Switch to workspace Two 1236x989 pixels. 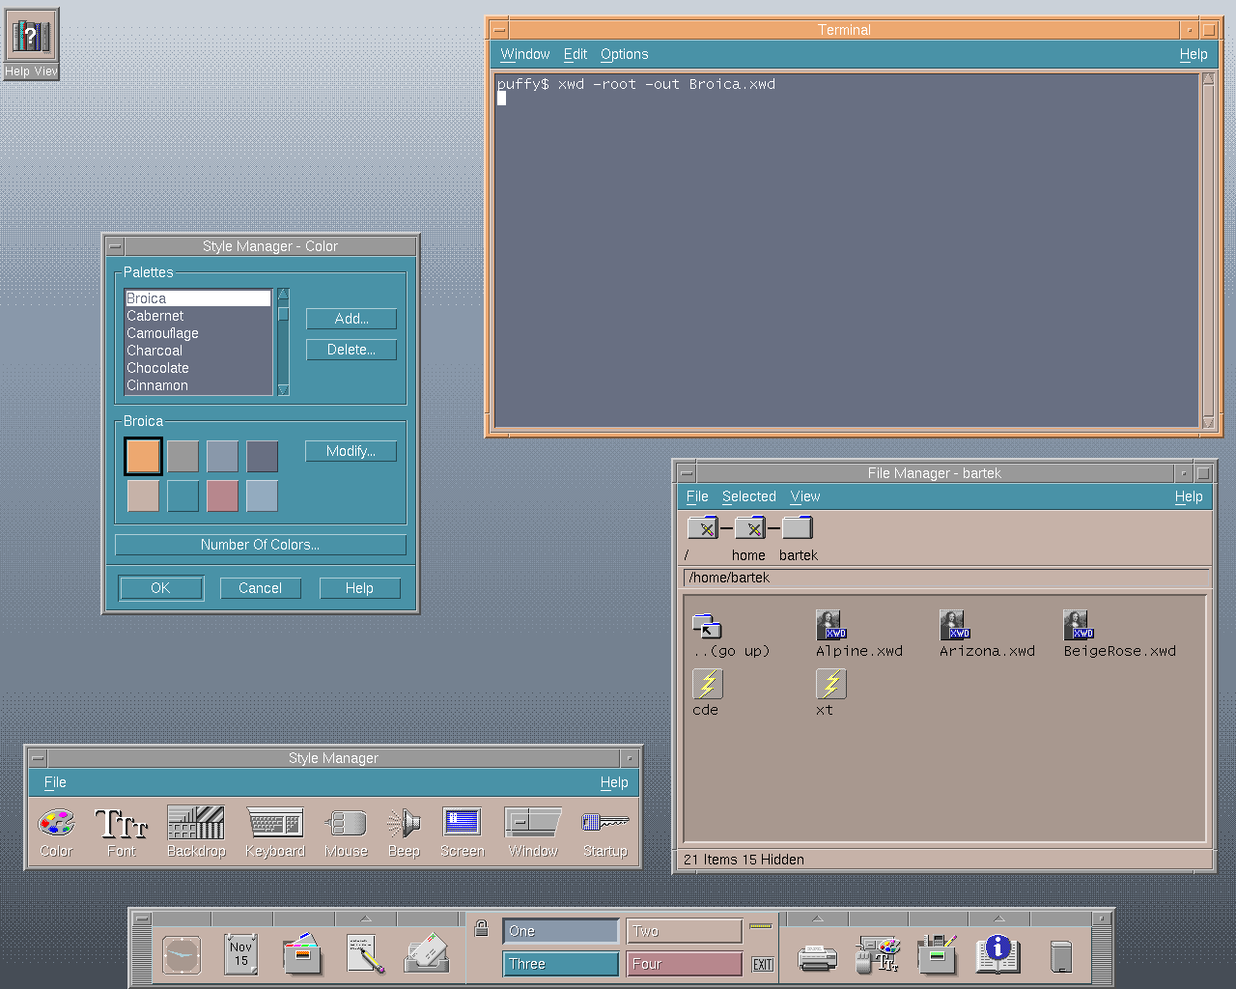click(x=684, y=931)
